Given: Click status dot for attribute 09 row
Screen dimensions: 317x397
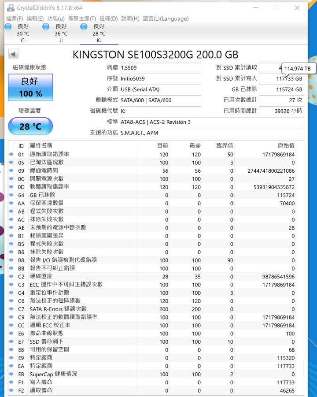Looking at the screenshot, I should click(11, 171).
